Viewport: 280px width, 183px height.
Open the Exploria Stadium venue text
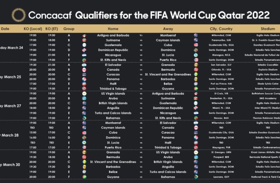pos(268,70)
